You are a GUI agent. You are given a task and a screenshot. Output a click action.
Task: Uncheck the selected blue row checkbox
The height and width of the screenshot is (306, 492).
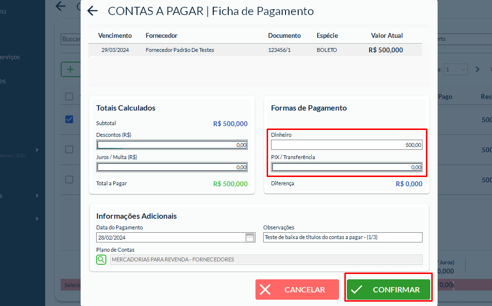tap(69, 119)
